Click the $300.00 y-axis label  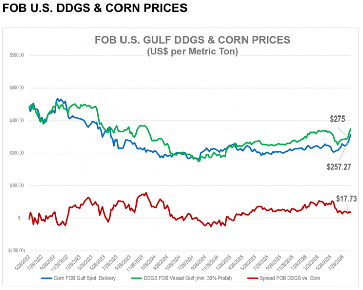tap(17, 120)
